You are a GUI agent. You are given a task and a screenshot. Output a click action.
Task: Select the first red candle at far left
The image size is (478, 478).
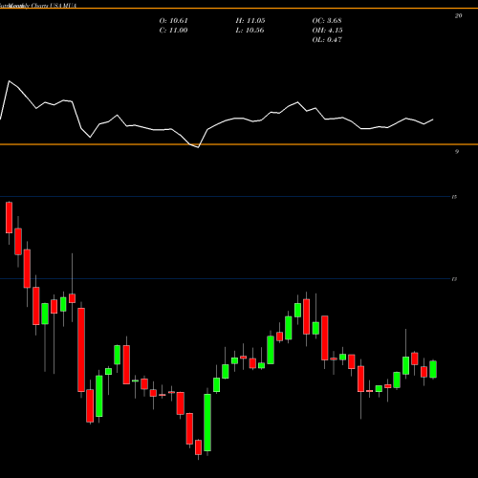[9, 217]
